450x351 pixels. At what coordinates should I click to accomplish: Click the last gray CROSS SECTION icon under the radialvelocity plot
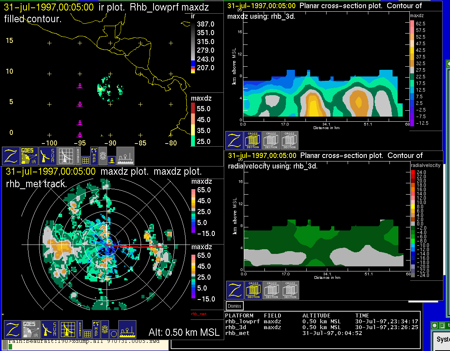click(290, 290)
